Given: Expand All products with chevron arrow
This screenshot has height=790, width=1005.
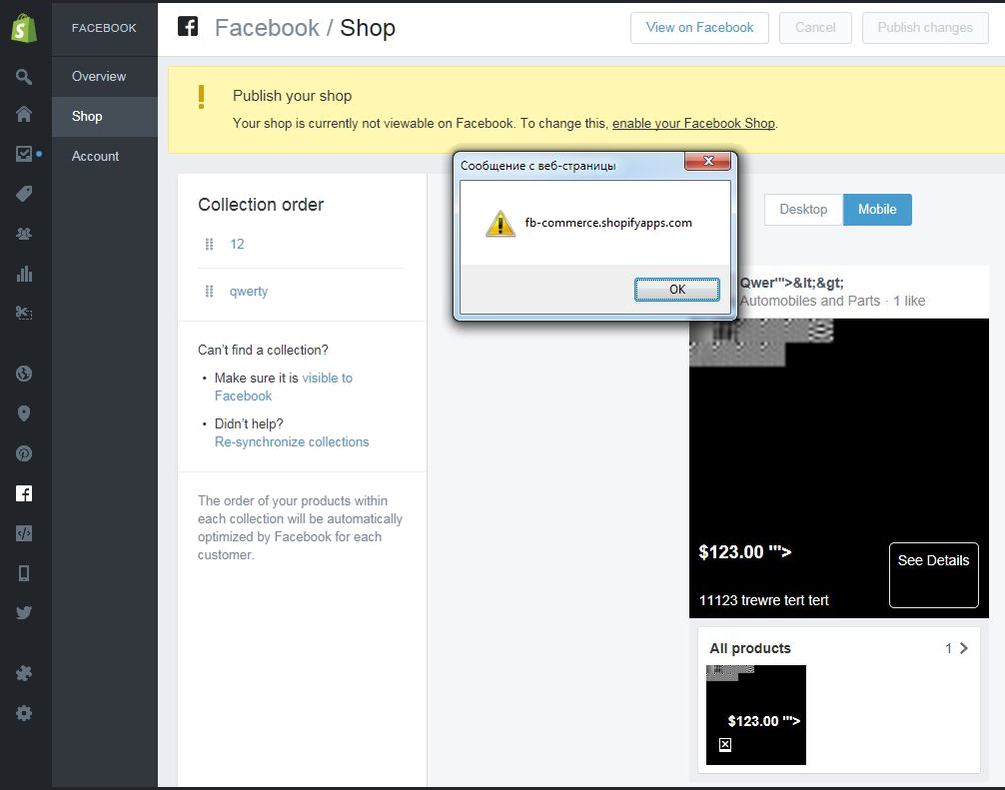Looking at the screenshot, I should point(963,648).
